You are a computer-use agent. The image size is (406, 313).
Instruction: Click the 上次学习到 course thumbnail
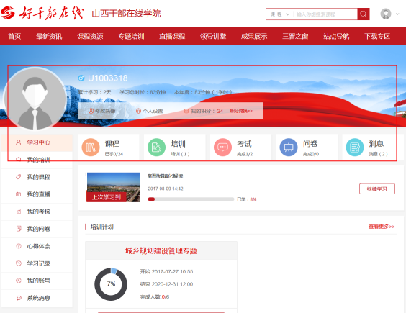[x=113, y=187]
